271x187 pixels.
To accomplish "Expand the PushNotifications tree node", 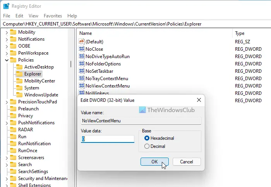I will point(7,123).
